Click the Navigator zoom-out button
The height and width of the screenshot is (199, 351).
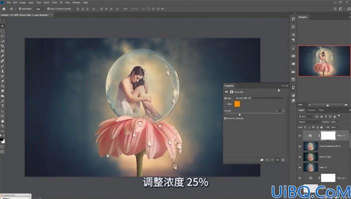click(x=310, y=105)
